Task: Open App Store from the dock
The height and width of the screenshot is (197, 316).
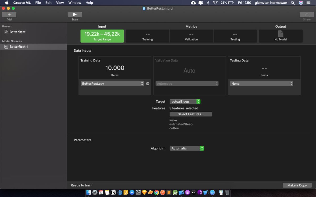Action: 132,193
